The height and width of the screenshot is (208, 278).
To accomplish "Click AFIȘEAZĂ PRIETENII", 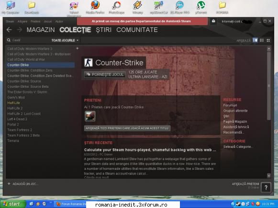I will coord(245,184).
